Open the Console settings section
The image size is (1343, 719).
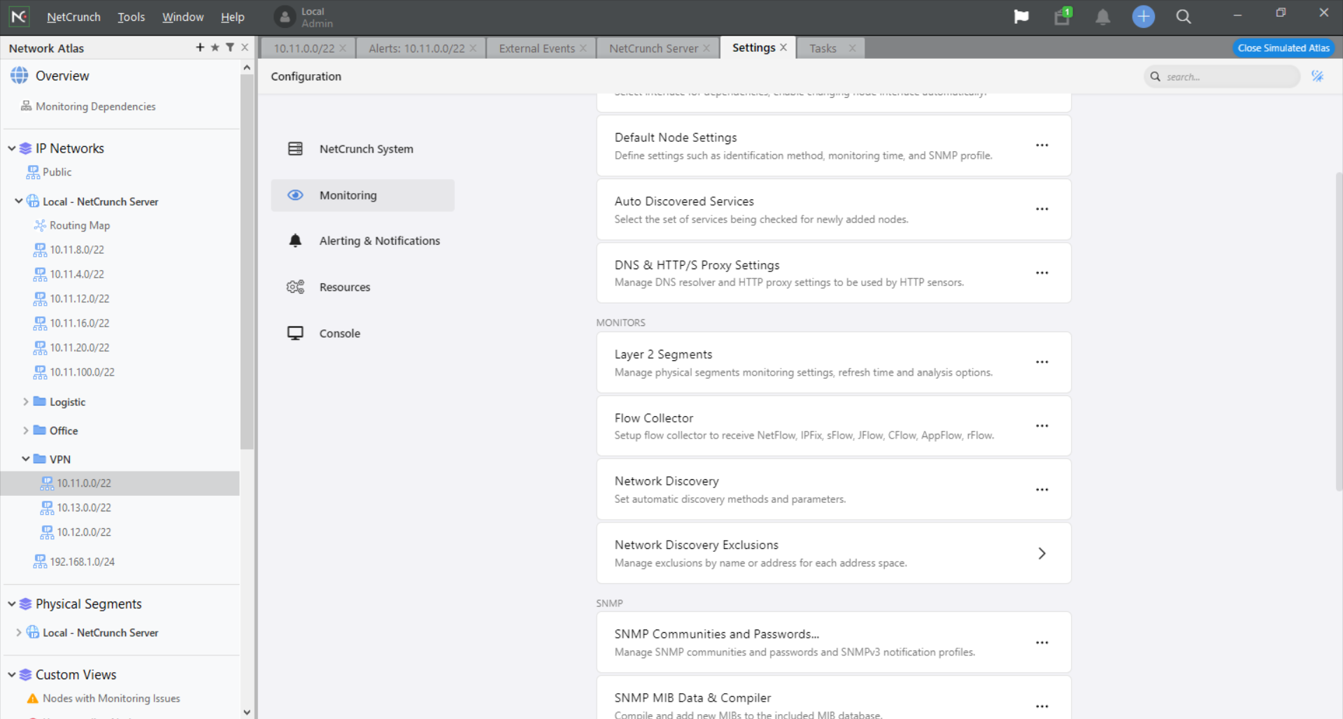[362, 334]
